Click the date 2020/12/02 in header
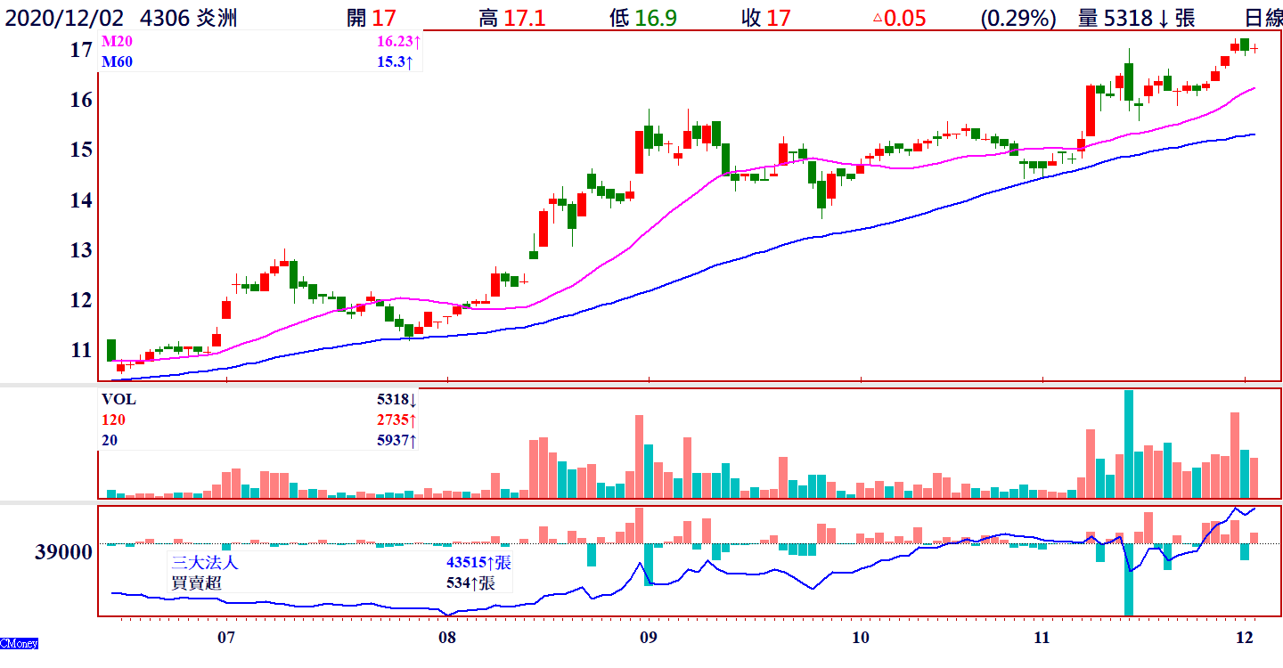The height and width of the screenshot is (668, 1283). 64,17
